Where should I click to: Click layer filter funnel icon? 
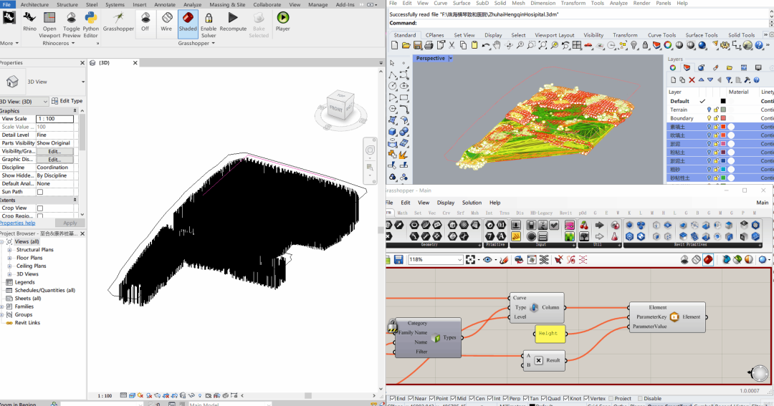click(x=729, y=80)
